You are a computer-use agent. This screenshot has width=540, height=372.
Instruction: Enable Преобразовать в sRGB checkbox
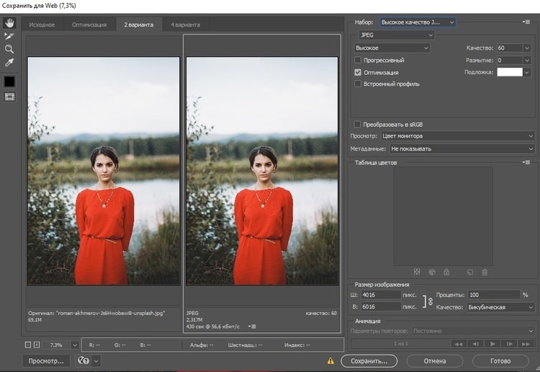(358, 123)
